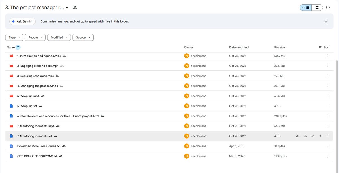Reverse sort direction with the Name arrow
The height and width of the screenshot is (173, 339).
click(x=18, y=48)
